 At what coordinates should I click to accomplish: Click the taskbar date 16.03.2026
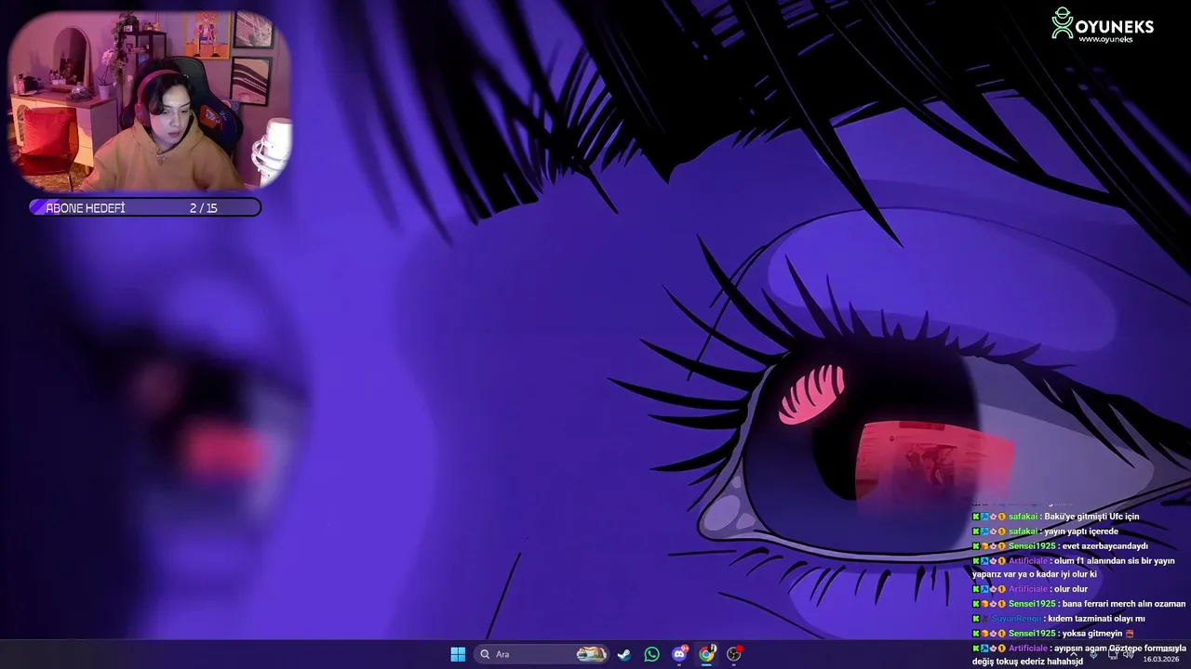1161,659
